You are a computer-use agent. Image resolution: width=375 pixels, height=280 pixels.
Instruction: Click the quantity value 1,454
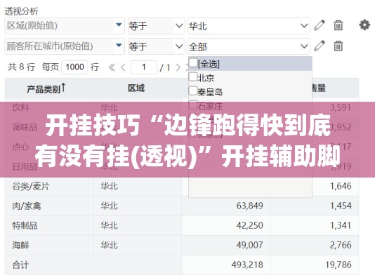341,206
